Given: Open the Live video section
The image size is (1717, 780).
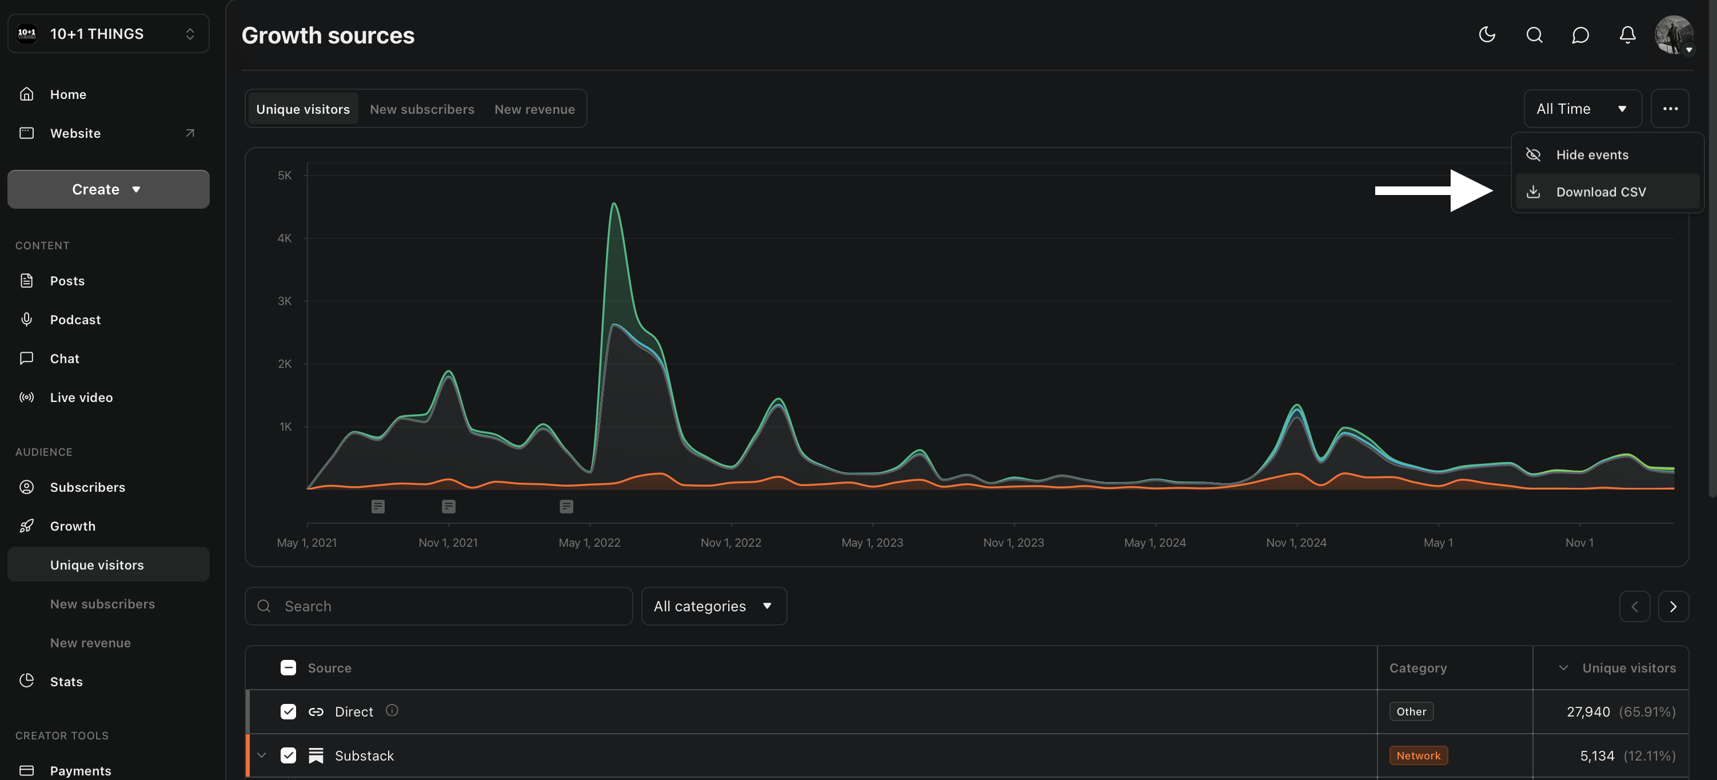Looking at the screenshot, I should pos(81,397).
